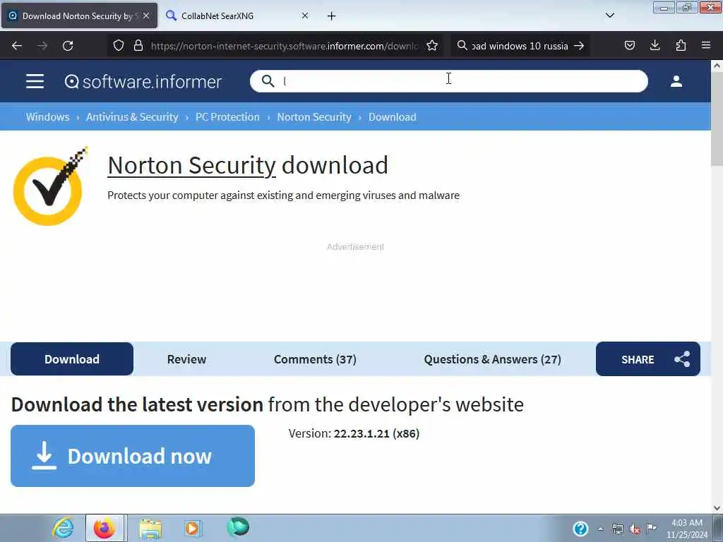Click the Firefox forward arrow
The image size is (723, 542).
[x=42, y=46]
